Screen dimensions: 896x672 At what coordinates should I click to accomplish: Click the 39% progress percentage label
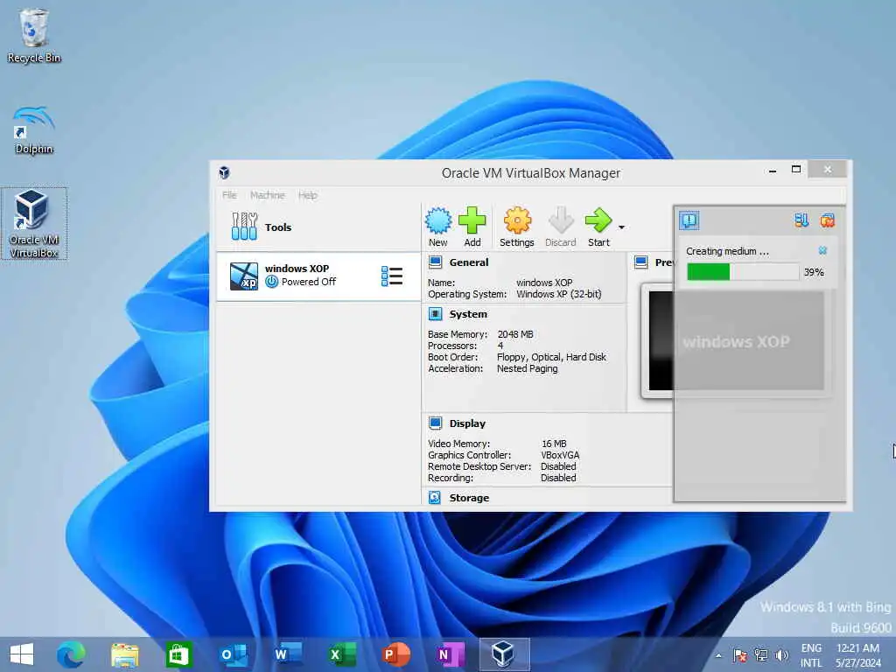tap(814, 272)
